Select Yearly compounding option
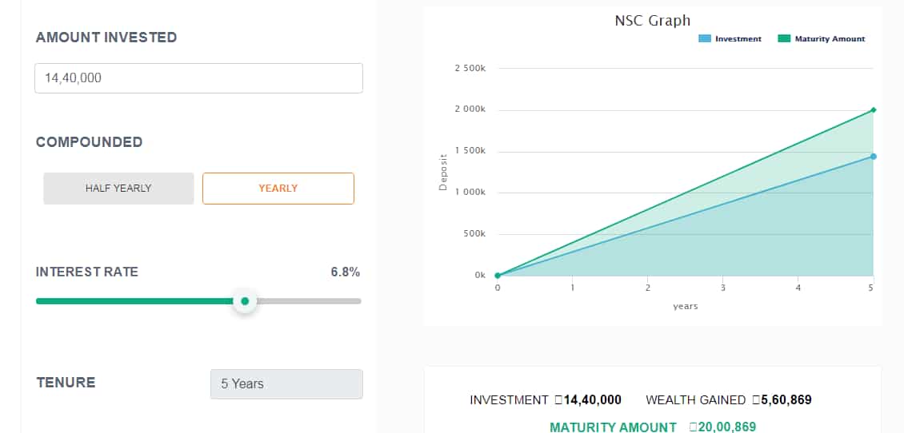Image resolution: width=904 pixels, height=433 pixels. pyautogui.click(x=278, y=189)
